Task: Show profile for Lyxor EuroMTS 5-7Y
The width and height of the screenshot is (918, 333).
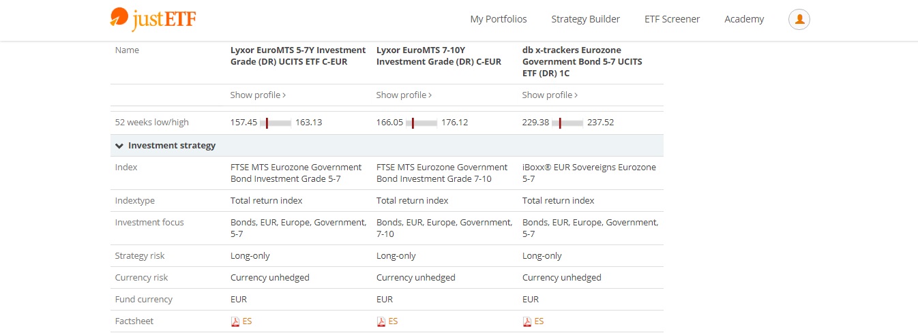Action: point(258,95)
